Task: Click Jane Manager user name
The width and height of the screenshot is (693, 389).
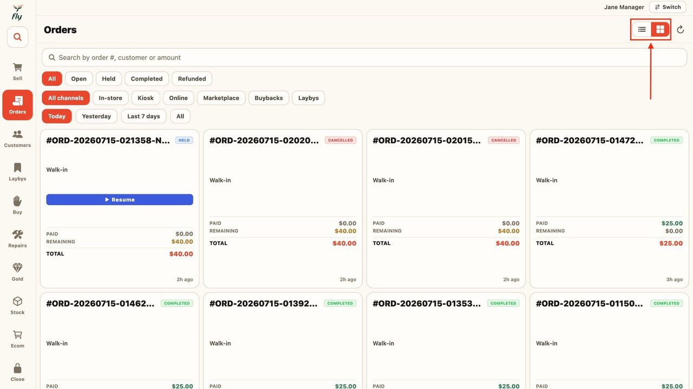Action: 624,7
